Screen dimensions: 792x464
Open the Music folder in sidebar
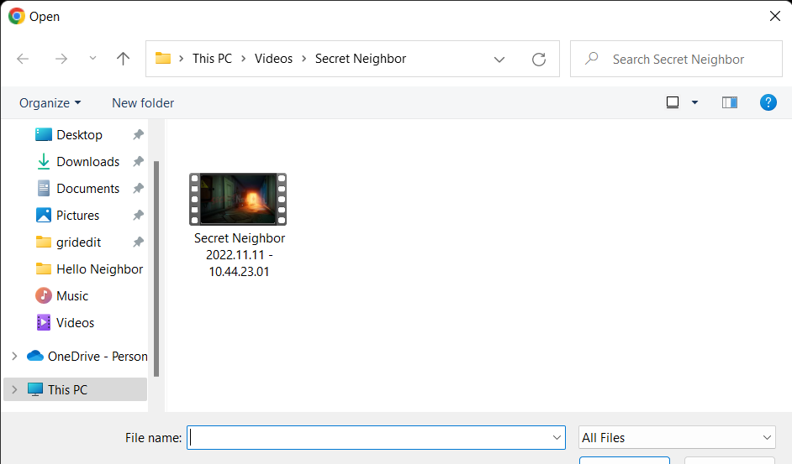(71, 296)
